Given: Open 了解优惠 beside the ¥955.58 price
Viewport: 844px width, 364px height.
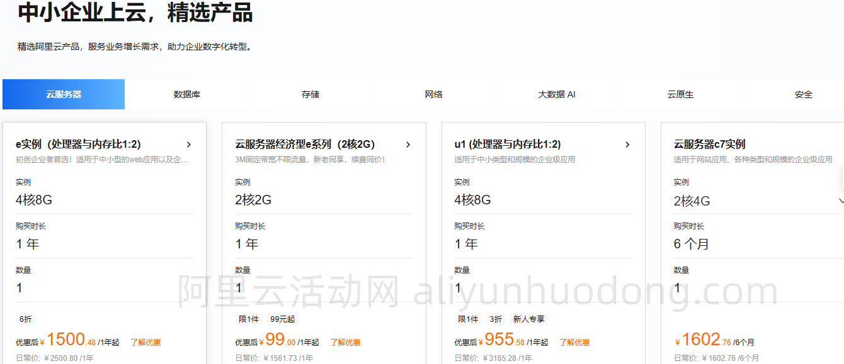Looking at the screenshot, I should pos(575,343).
